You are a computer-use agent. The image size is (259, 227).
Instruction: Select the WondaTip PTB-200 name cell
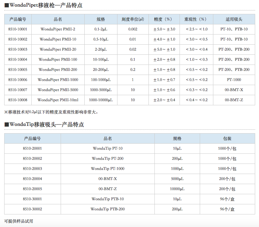(108, 209)
